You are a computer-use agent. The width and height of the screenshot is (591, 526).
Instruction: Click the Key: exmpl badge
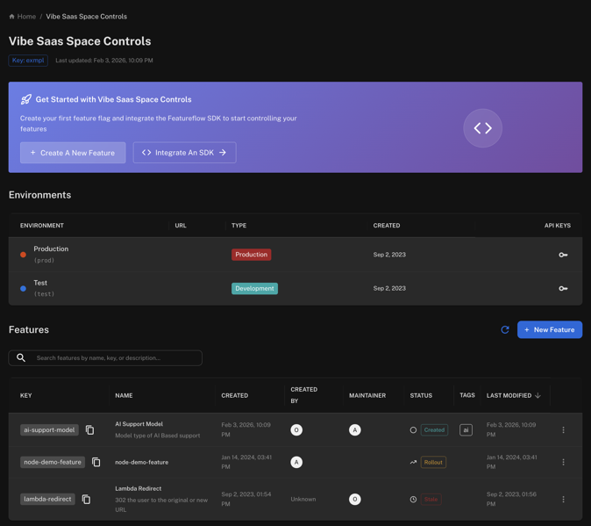pos(28,61)
